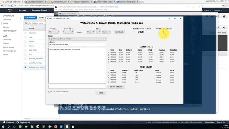Viewport: 229px width, 129px height.
Task: Click the Filter by table name field
Action: [35, 23]
